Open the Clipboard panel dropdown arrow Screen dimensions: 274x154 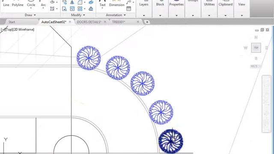point(226,15)
